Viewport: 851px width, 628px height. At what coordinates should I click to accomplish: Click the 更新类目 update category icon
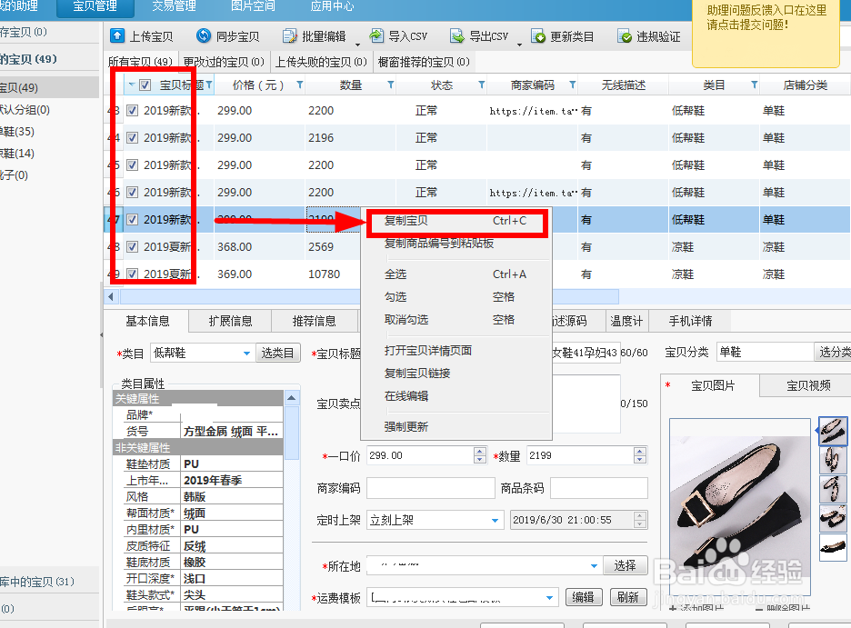(x=538, y=36)
